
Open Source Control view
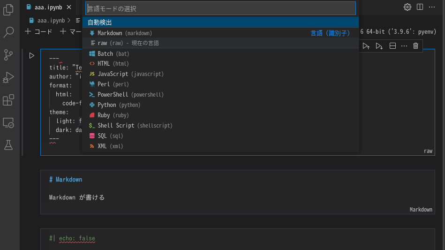tap(8, 55)
